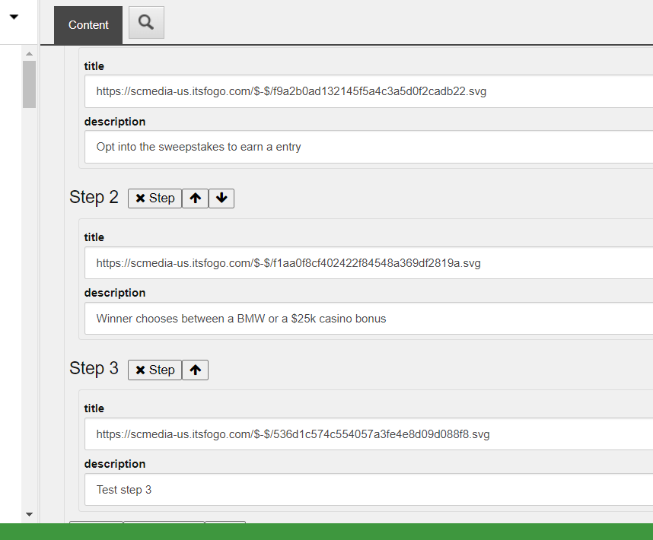Click the magnifier search tab button
This screenshot has width=653, height=540.
coord(146,23)
